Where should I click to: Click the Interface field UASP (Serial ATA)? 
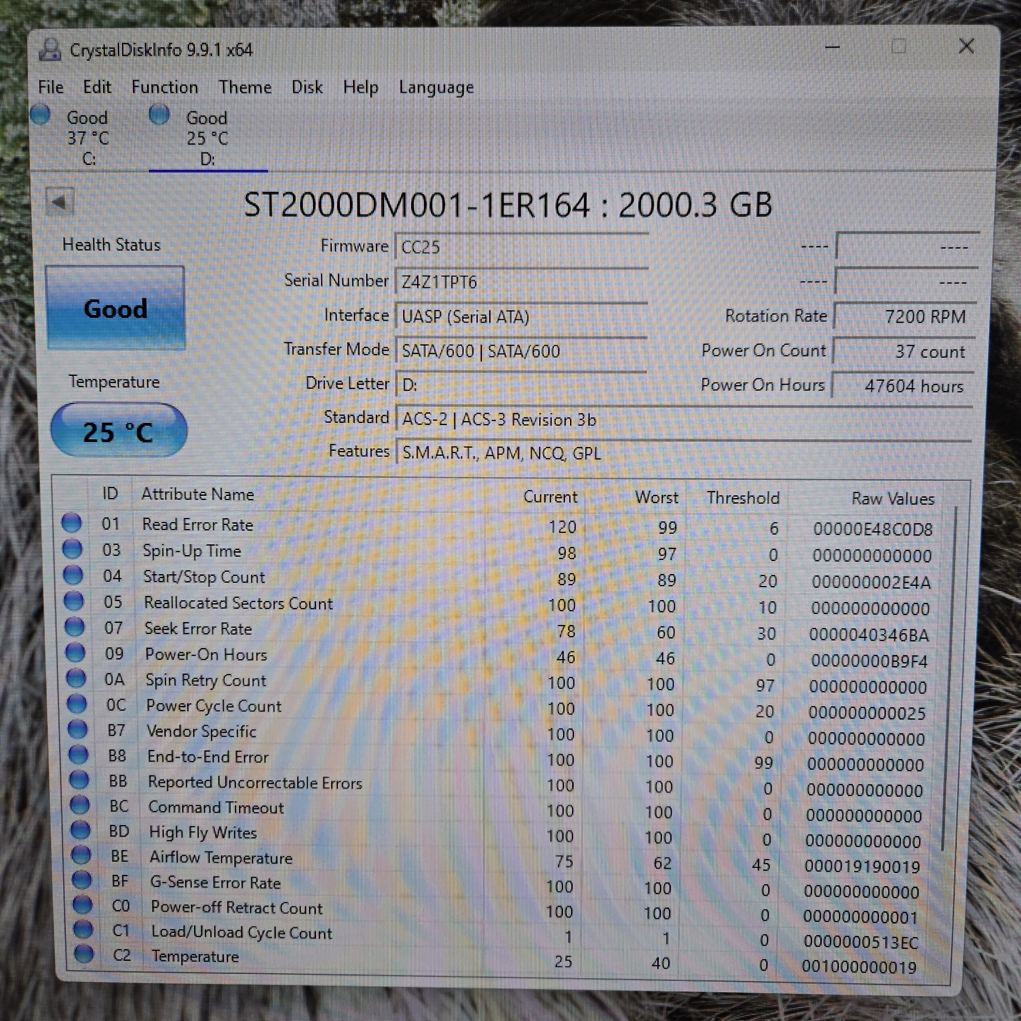click(x=521, y=317)
